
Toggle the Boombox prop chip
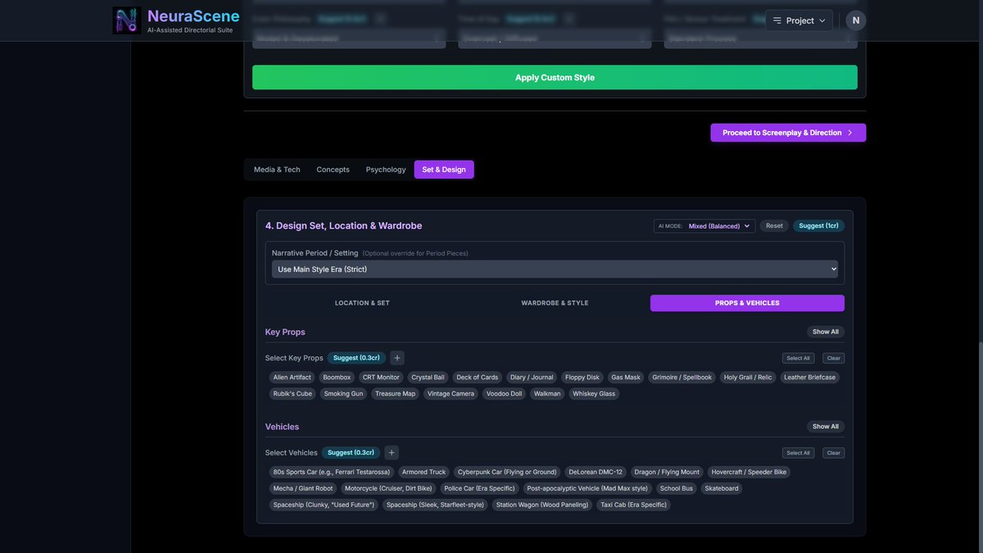pyautogui.click(x=337, y=378)
